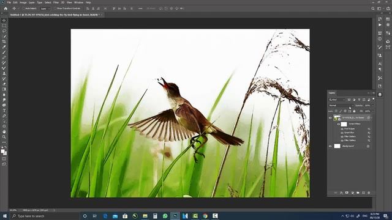Select the Gradient tool

coord(4,89)
